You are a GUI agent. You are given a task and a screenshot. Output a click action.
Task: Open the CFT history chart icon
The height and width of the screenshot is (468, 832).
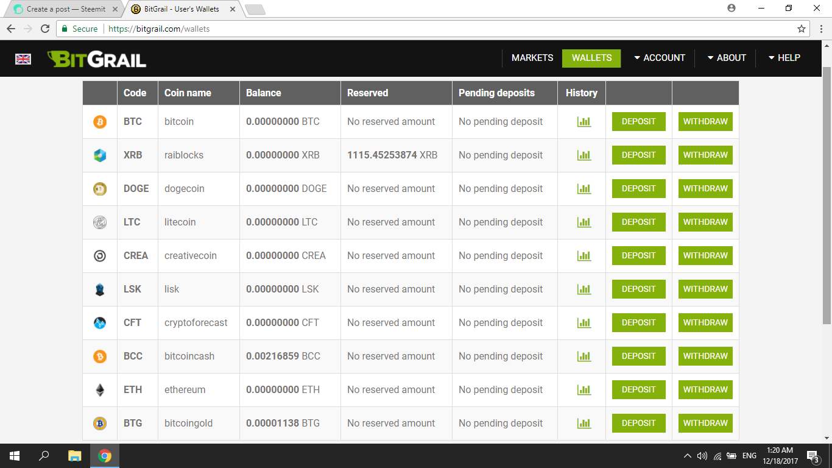[x=584, y=323]
